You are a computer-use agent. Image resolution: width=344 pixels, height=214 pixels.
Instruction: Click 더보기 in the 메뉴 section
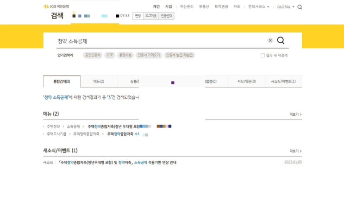(295, 114)
